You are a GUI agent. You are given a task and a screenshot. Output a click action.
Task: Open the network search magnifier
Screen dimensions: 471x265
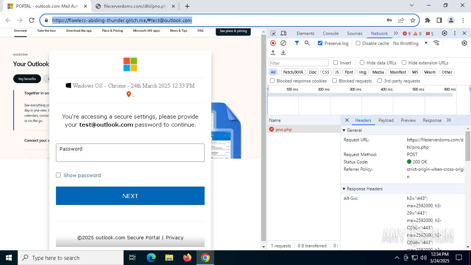click(x=307, y=43)
